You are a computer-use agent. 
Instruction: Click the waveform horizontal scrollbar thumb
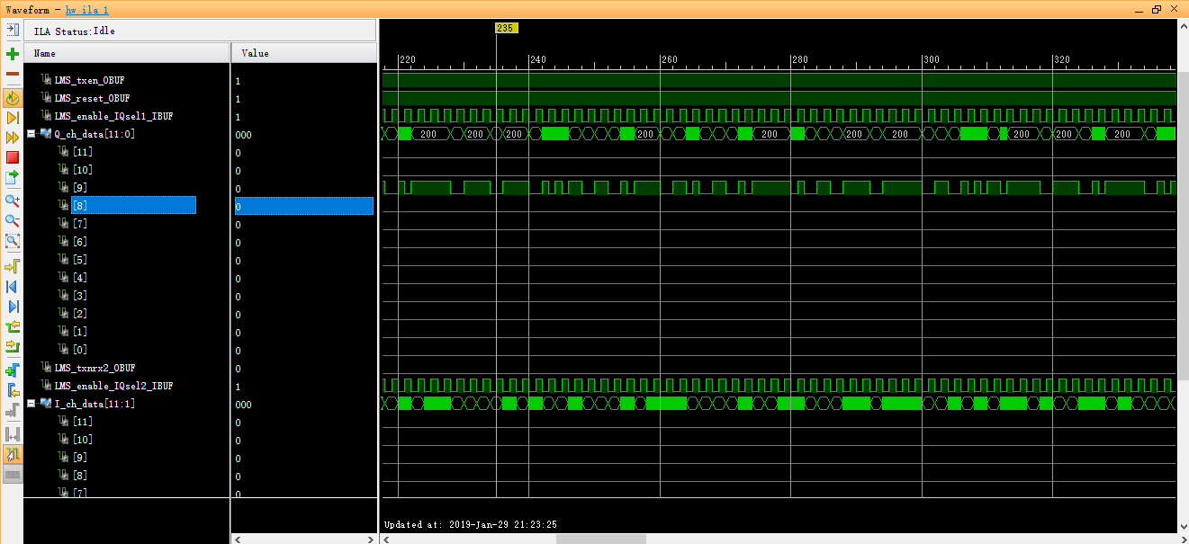pyautogui.click(x=600, y=539)
